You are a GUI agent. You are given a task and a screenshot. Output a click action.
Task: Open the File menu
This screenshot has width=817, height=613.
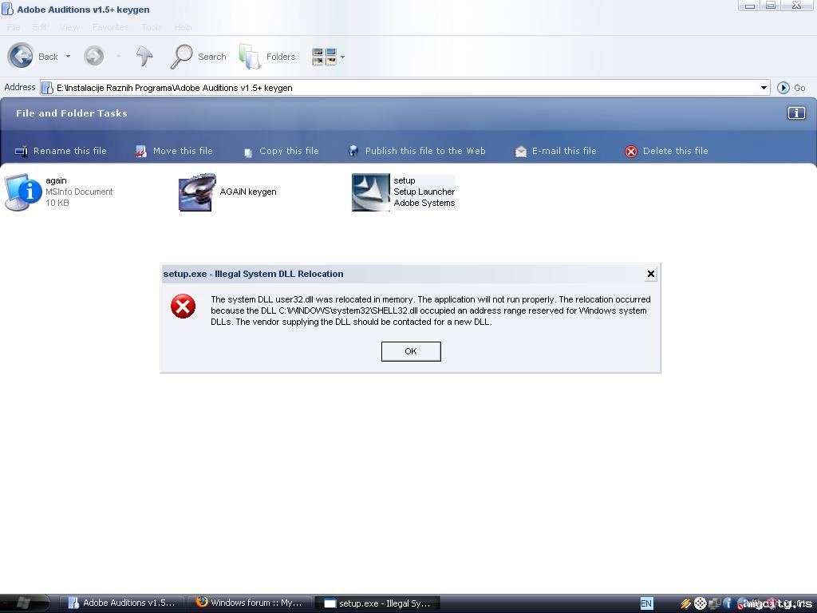pos(14,27)
